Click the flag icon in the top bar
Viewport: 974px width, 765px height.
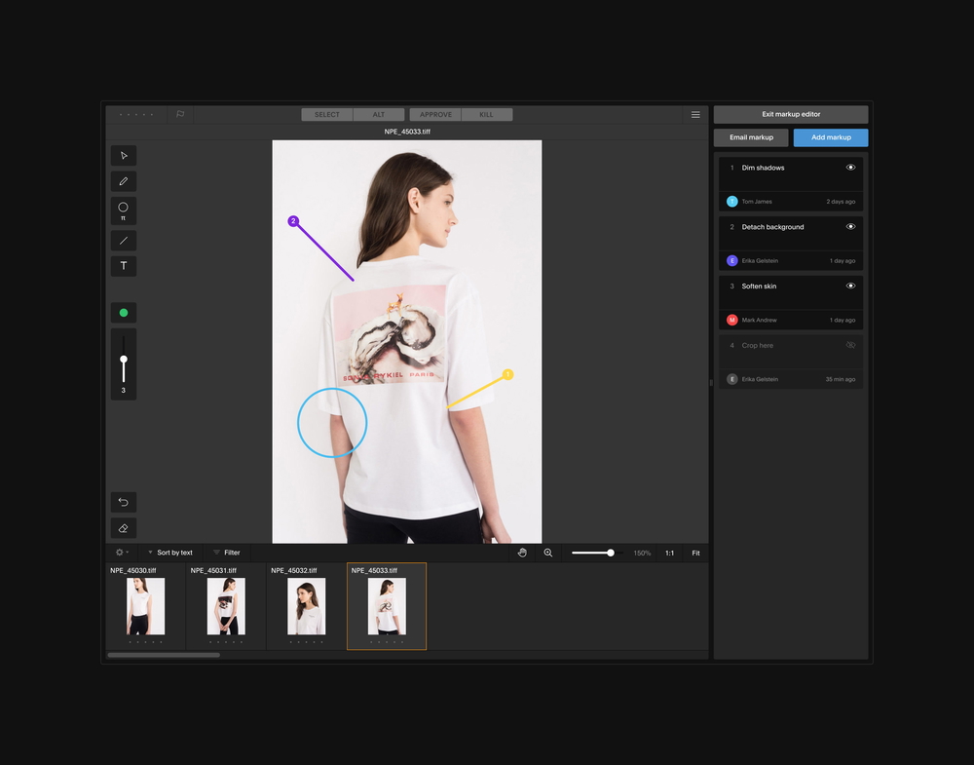[x=180, y=114]
